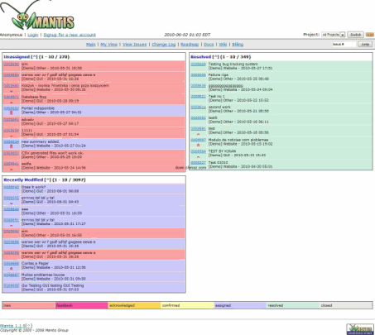Click the priority icon on 'Modulo de noticias' issue
Screen dimensions: 375x335
click(198, 145)
